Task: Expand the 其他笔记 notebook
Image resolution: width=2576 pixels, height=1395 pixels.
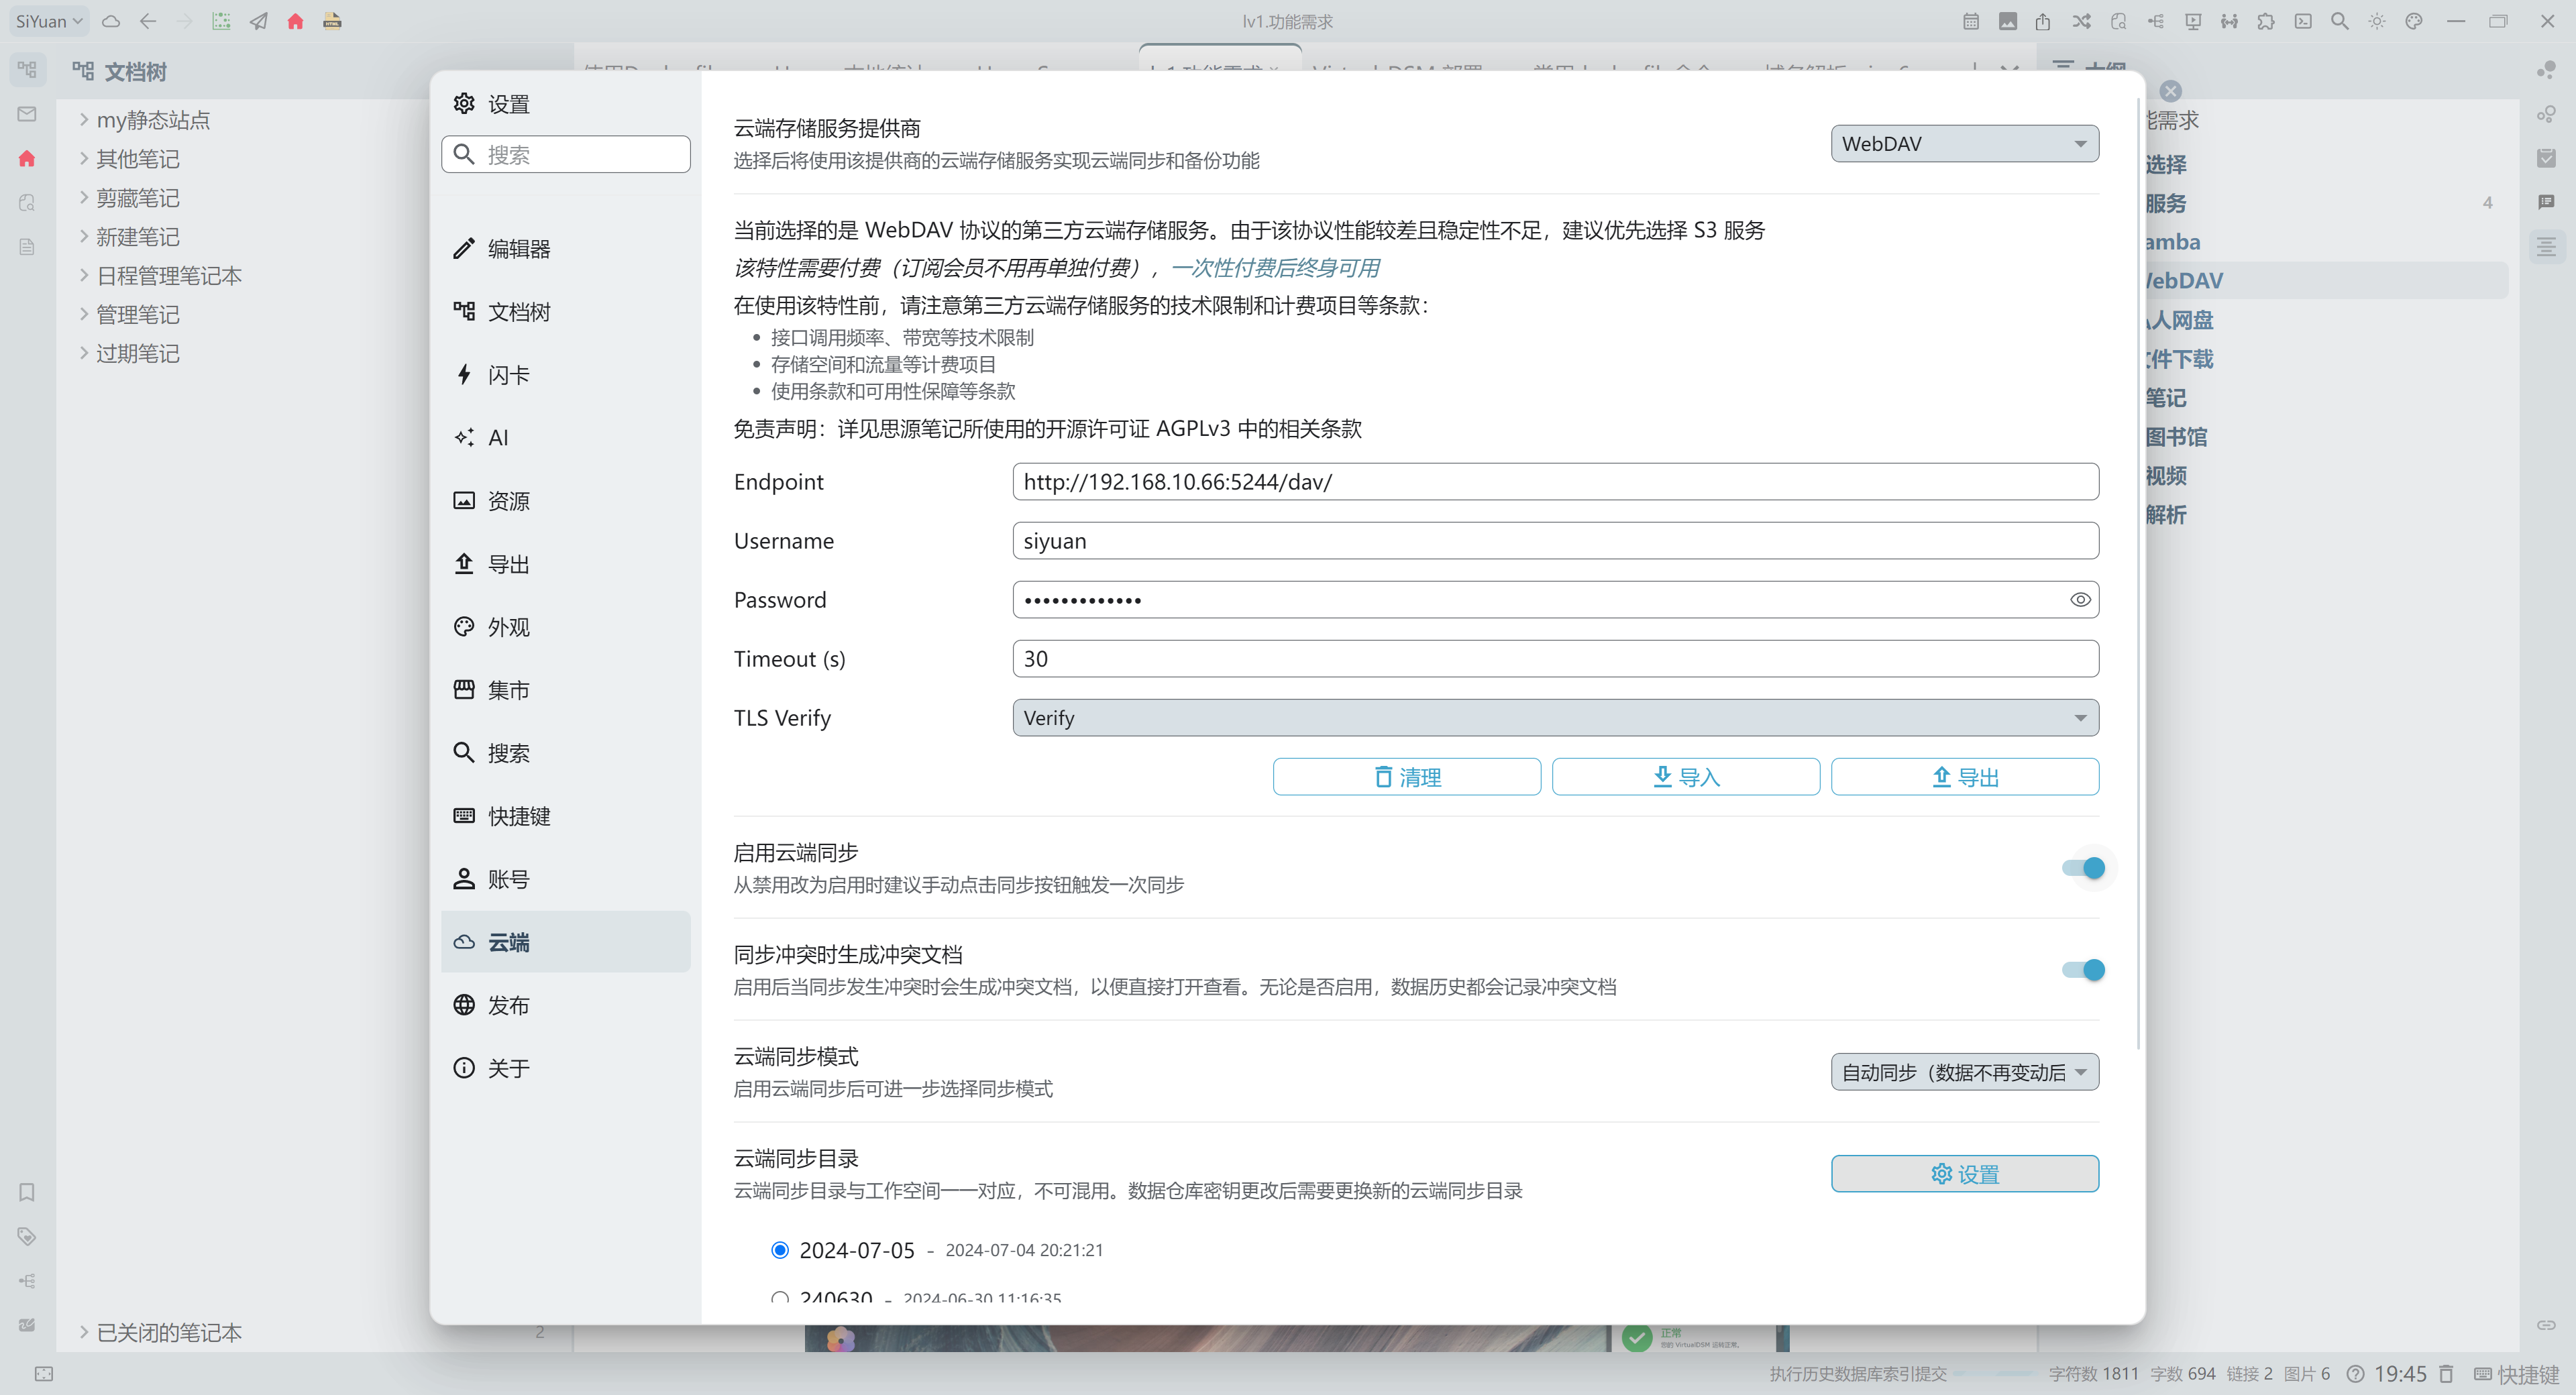Action: pyautogui.click(x=84, y=159)
